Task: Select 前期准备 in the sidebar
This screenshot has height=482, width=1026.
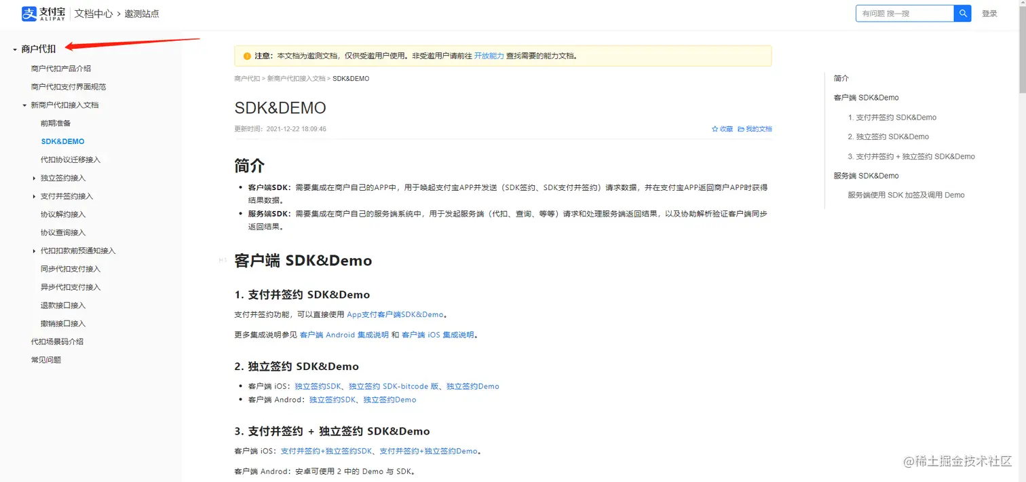Action: click(56, 124)
